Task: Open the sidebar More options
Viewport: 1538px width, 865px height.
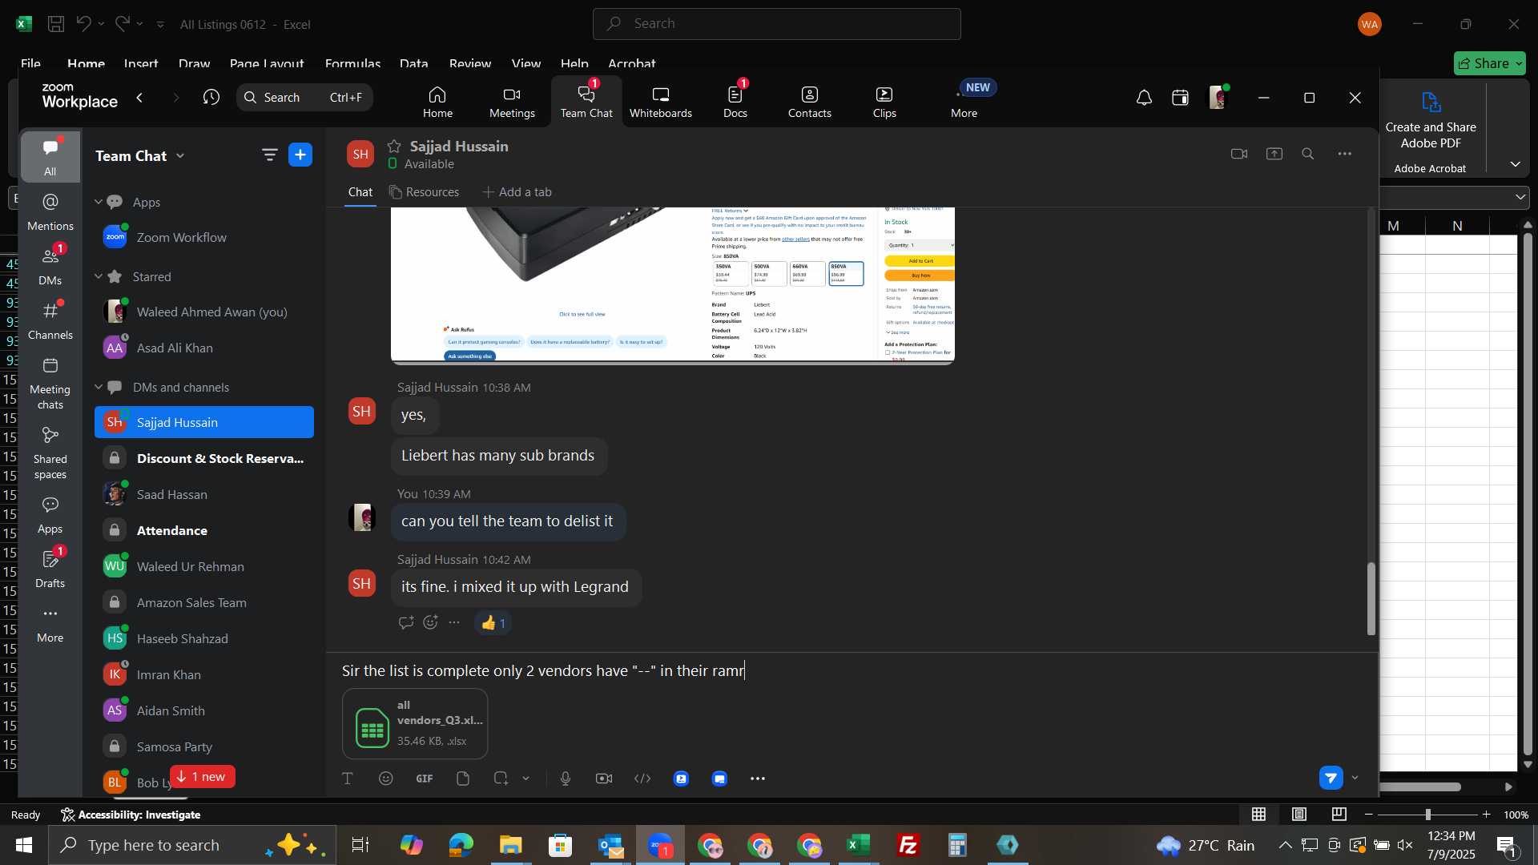Action: [50, 624]
